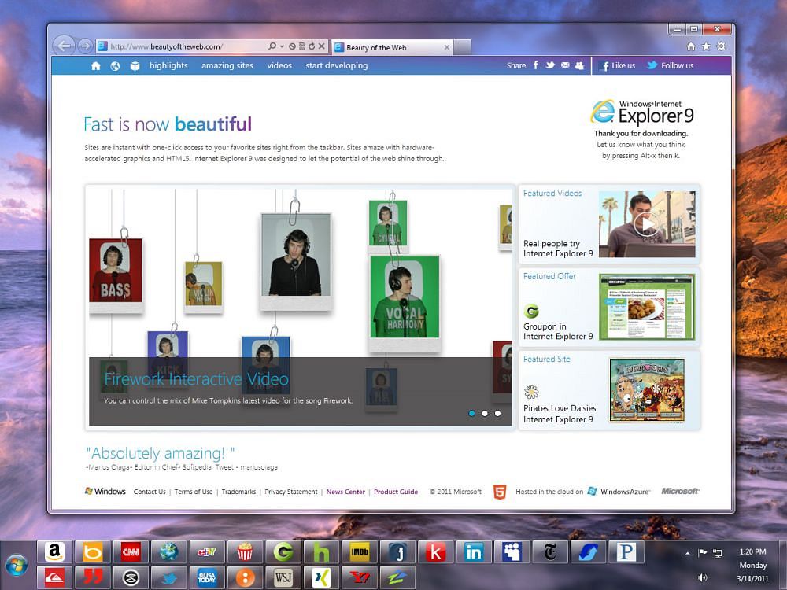Screen dimensions: 787x590
Task: Select the third carousel slide dot
Action: 497,414
